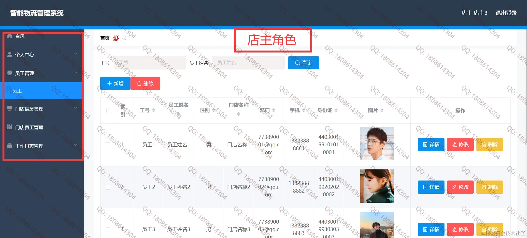Viewport: 527px width, 238px height.
Task: Click 修改 for 员工2
Action: tap(460, 187)
